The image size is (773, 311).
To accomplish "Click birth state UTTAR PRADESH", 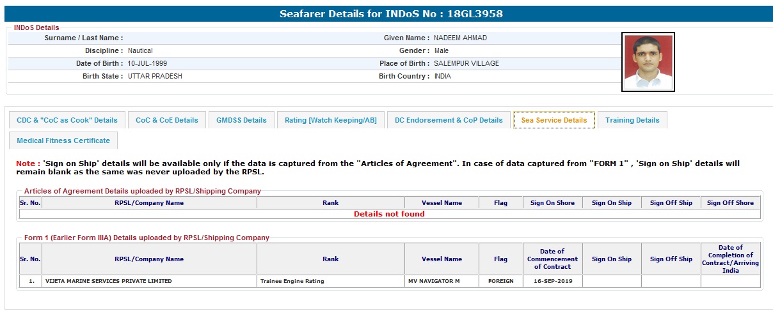I will pyautogui.click(x=155, y=76).
